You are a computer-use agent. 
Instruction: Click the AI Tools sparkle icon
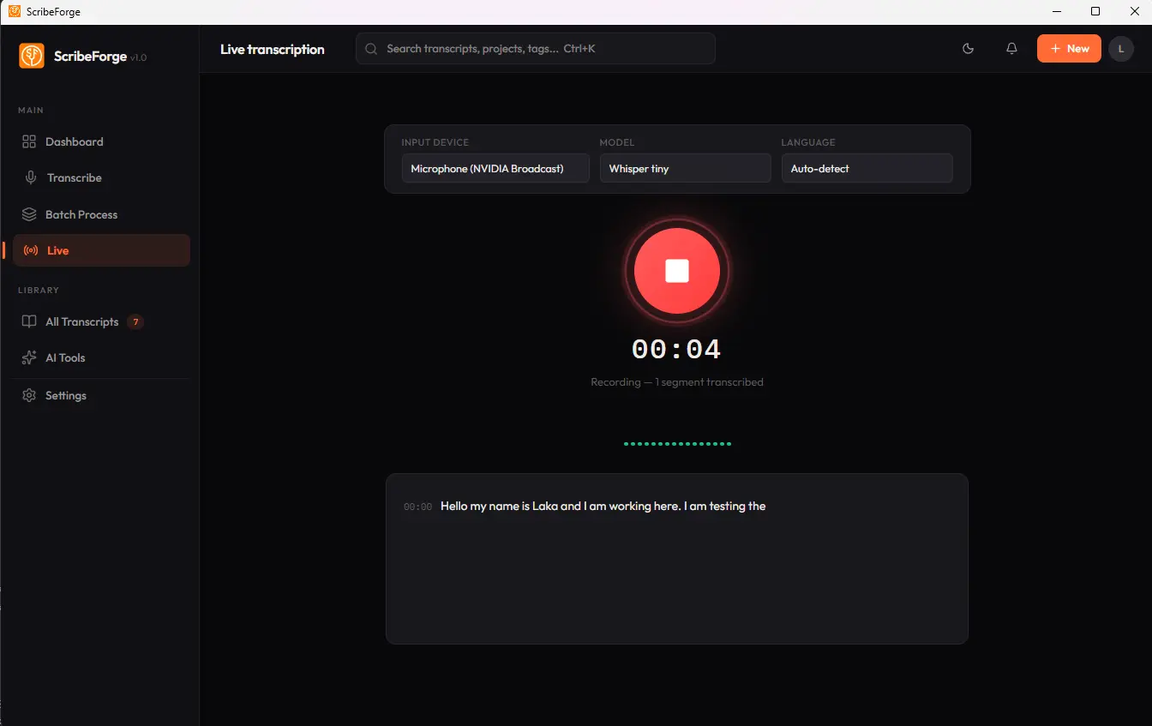tap(29, 358)
